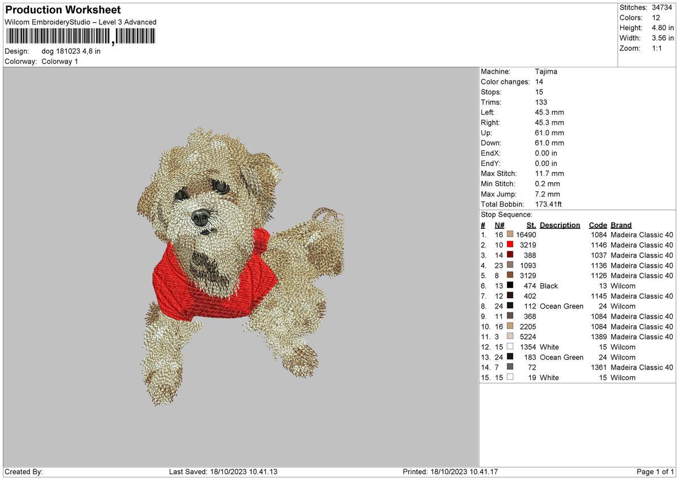Click stitch count 5224 in stop 11

click(528, 337)
